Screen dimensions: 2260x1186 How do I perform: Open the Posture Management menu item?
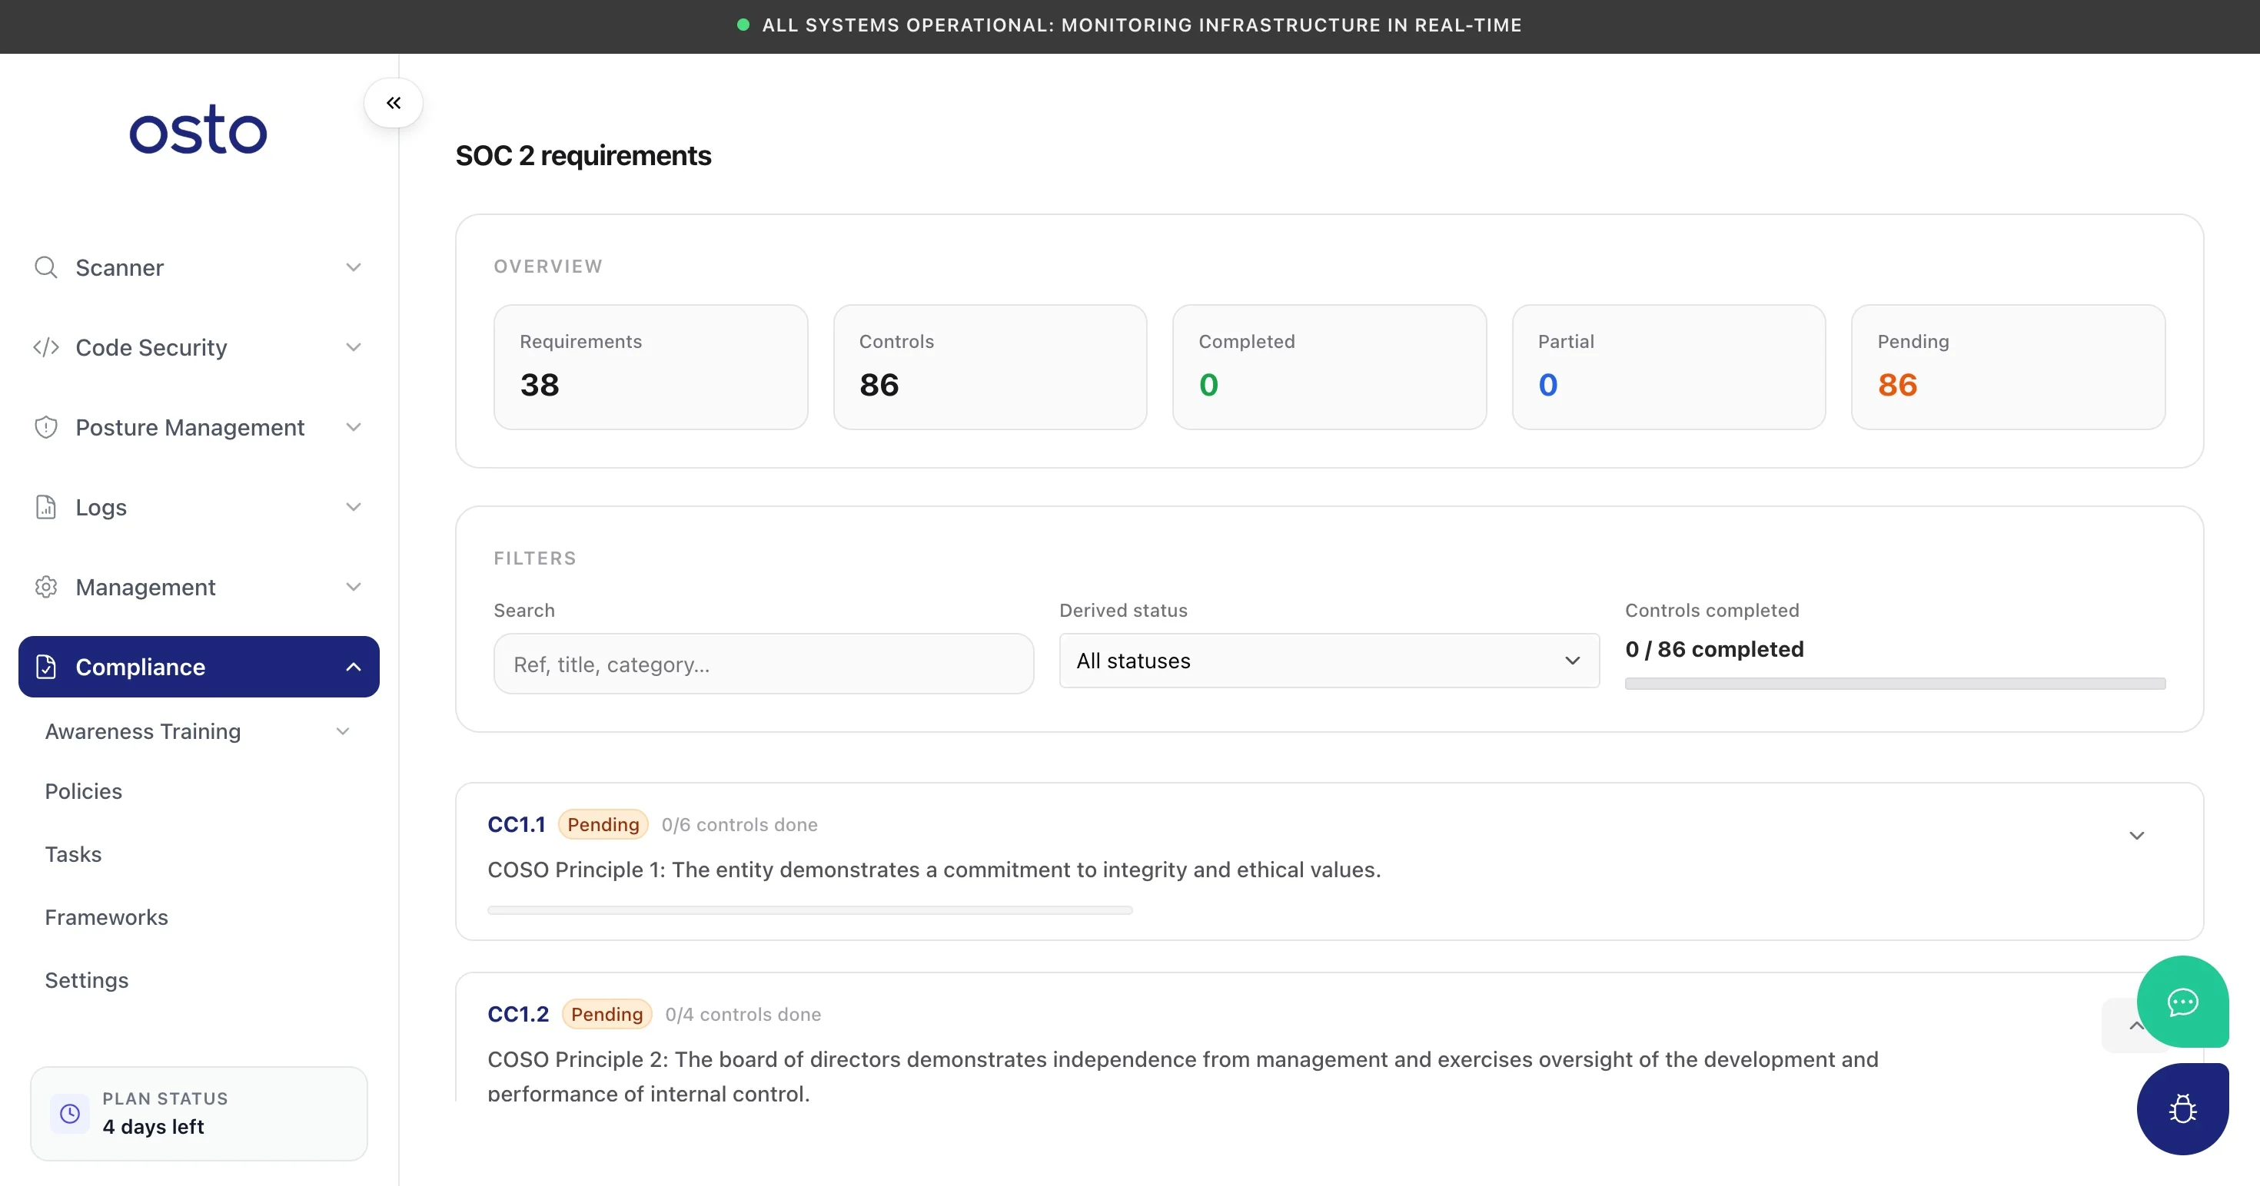point(198,427)
